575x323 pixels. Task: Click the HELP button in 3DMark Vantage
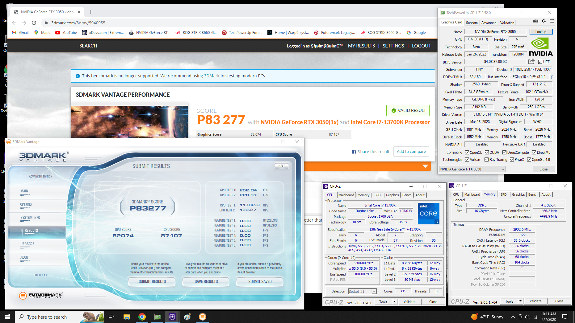pyautogui.click(x=282, y=166)
